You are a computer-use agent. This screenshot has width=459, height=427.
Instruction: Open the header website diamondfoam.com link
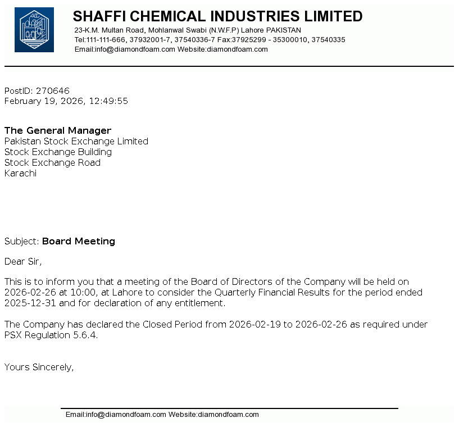click(x=237, y=49)
